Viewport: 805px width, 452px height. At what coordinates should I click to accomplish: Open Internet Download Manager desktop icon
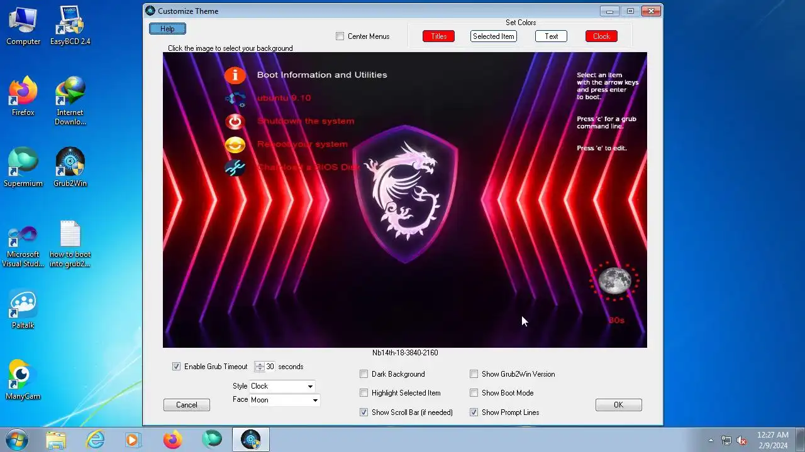(70, 100)
